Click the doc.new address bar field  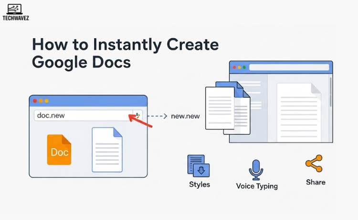[x=81, y=116]
